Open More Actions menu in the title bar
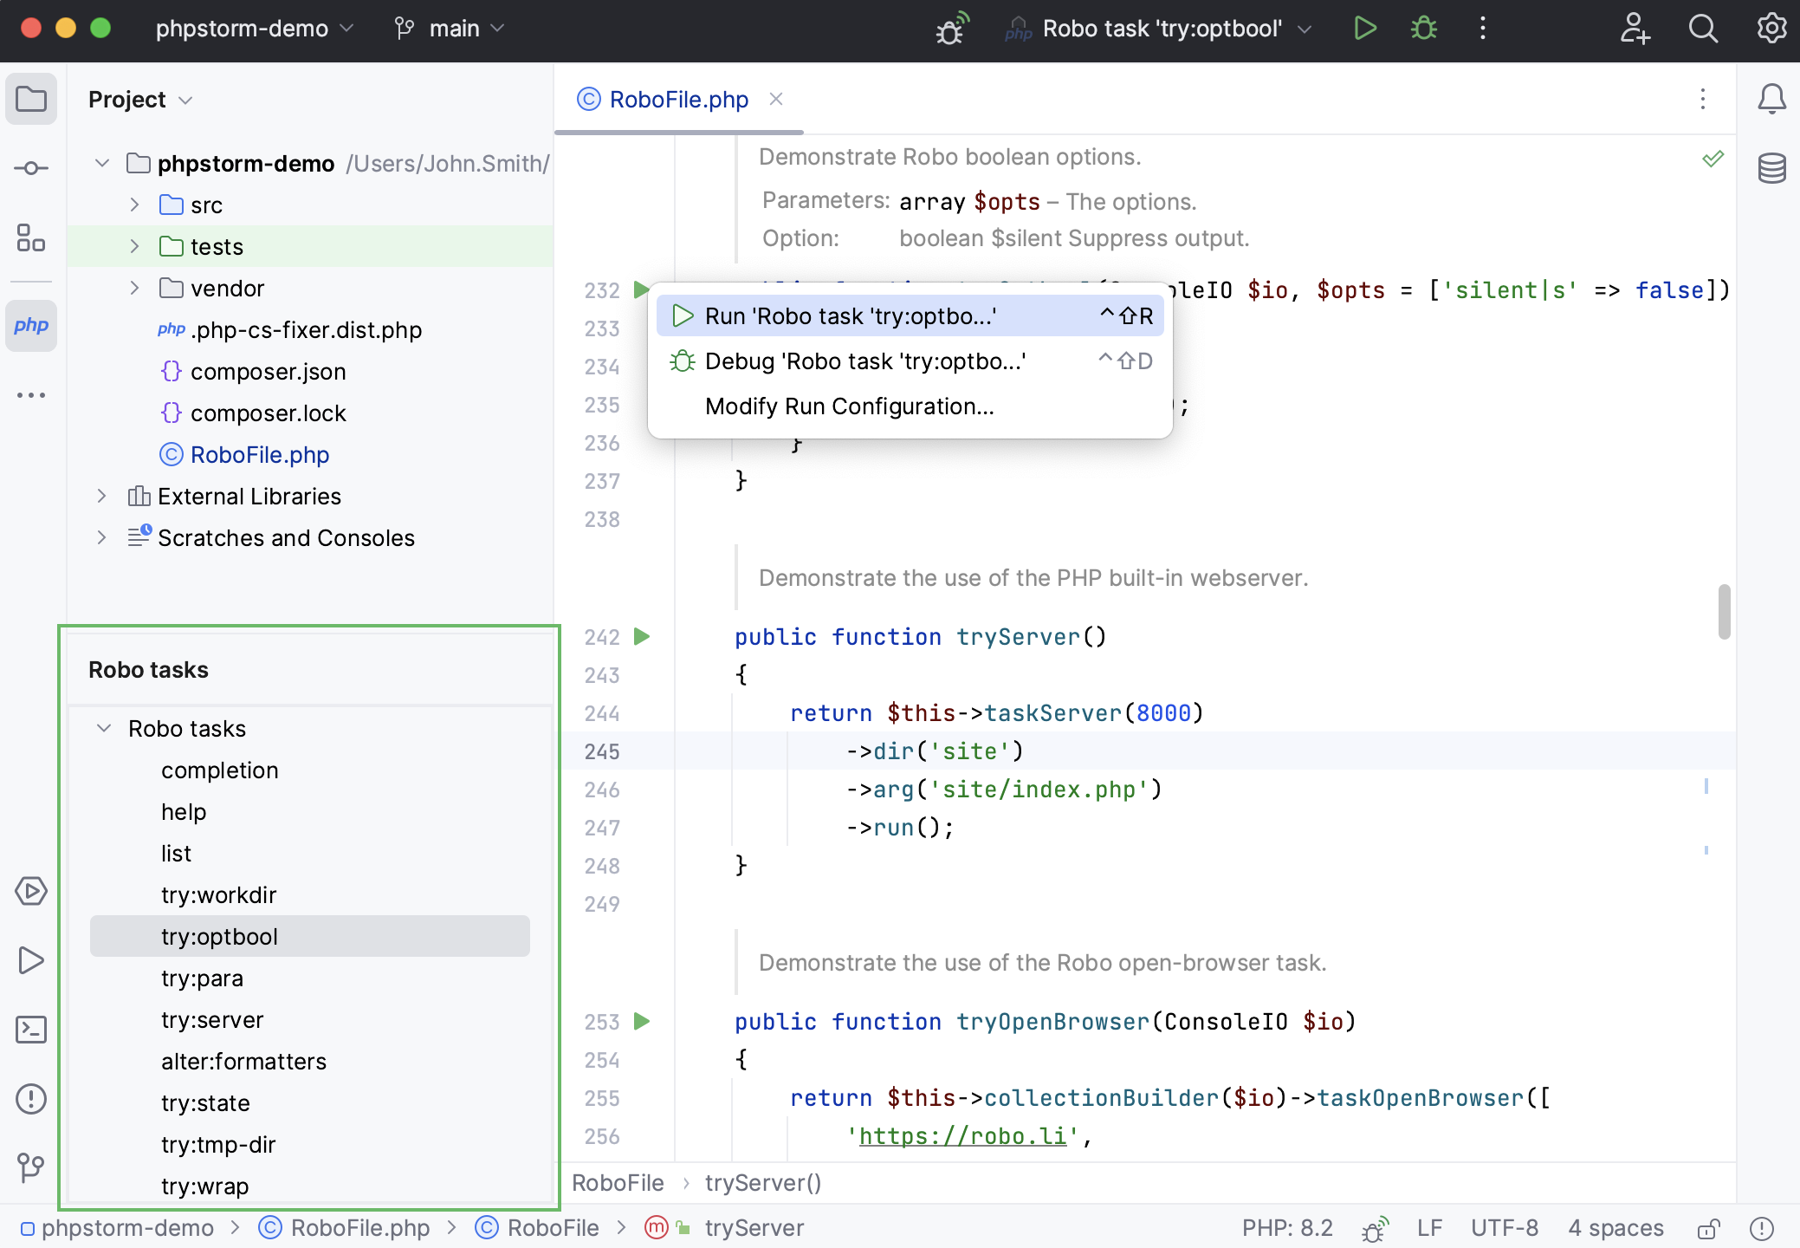Image resolution: width=1800 pixels, height=1248 pixels. (x=1483, y=29)
